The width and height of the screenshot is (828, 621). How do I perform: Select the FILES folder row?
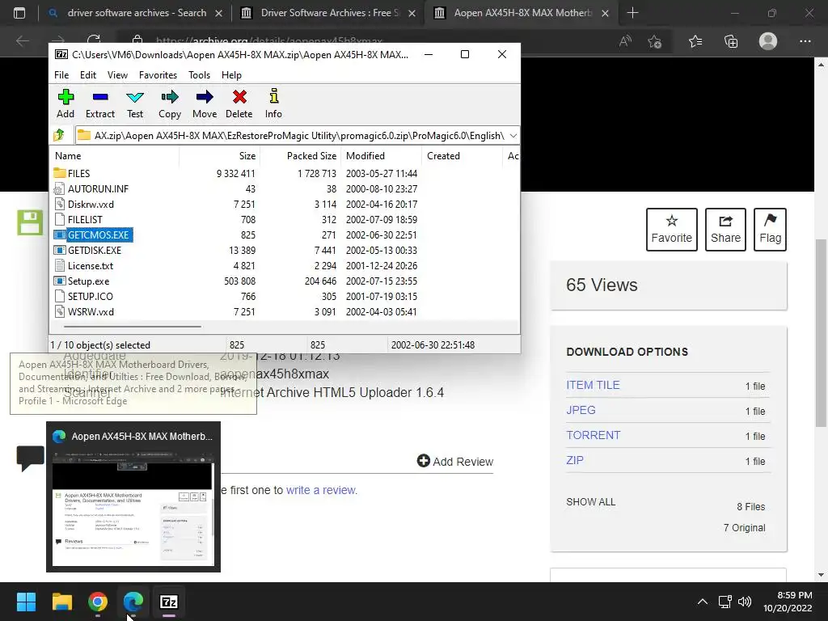(78, 173)
